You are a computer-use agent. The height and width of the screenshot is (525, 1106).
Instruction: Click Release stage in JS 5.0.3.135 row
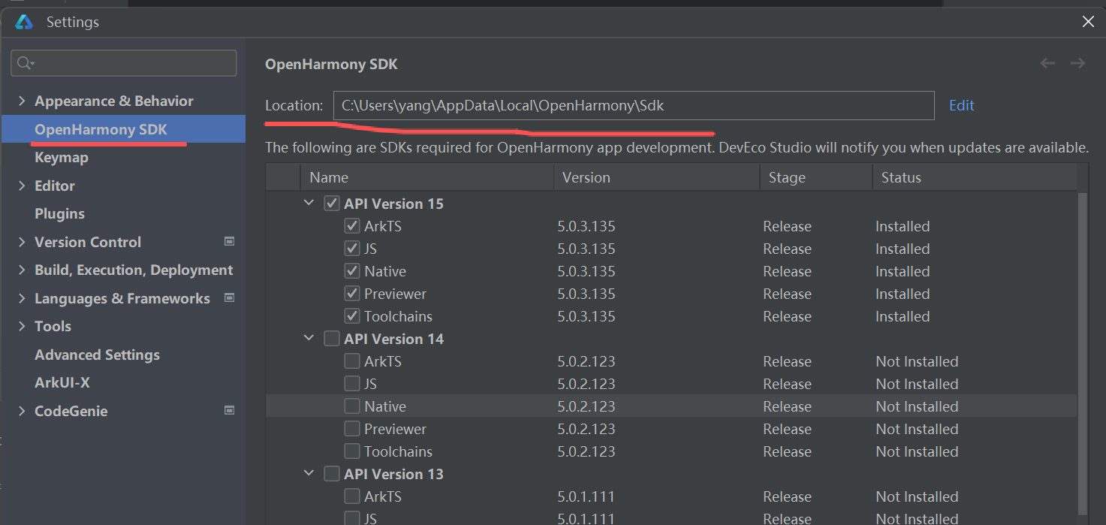point(787,249)
